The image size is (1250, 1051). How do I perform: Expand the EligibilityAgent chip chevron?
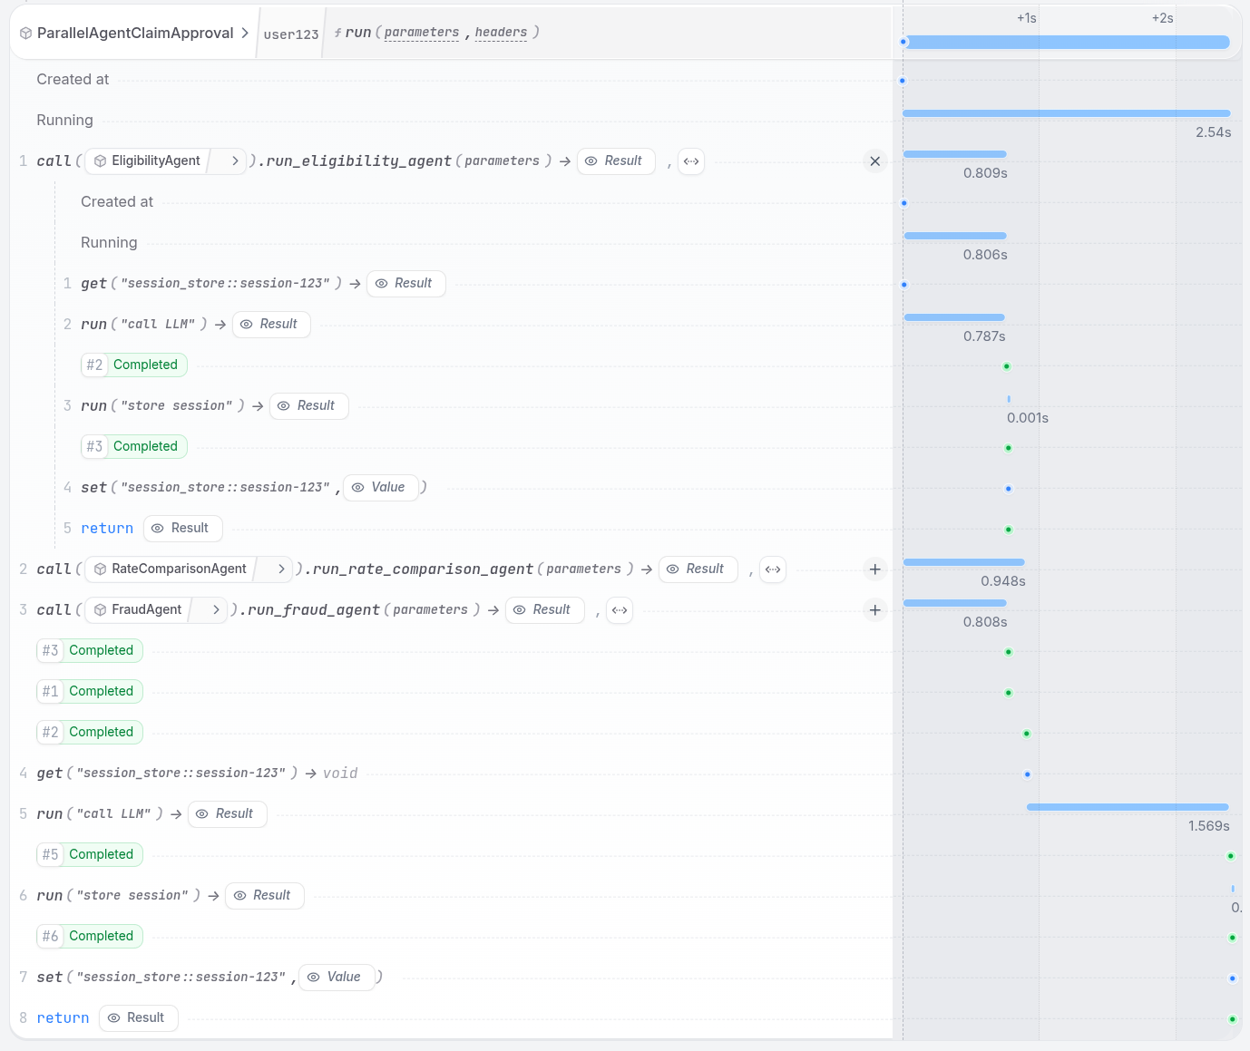[235, 161]
